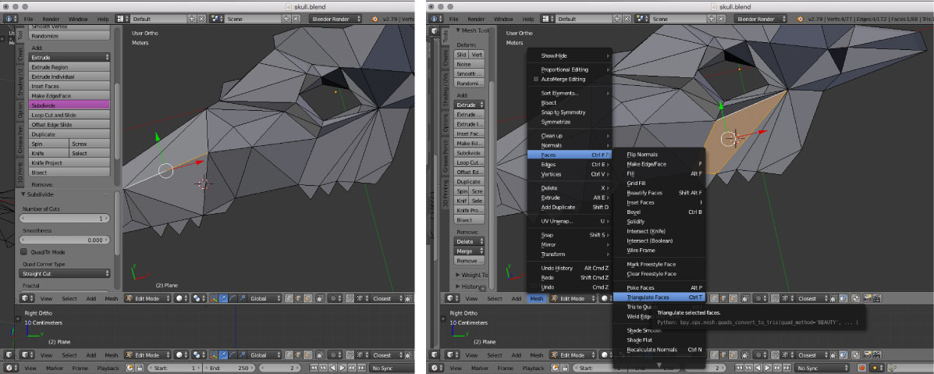934x374 pixels.
Task: Add new screen layout plus icon, left window
Action: tap(193, 19)
